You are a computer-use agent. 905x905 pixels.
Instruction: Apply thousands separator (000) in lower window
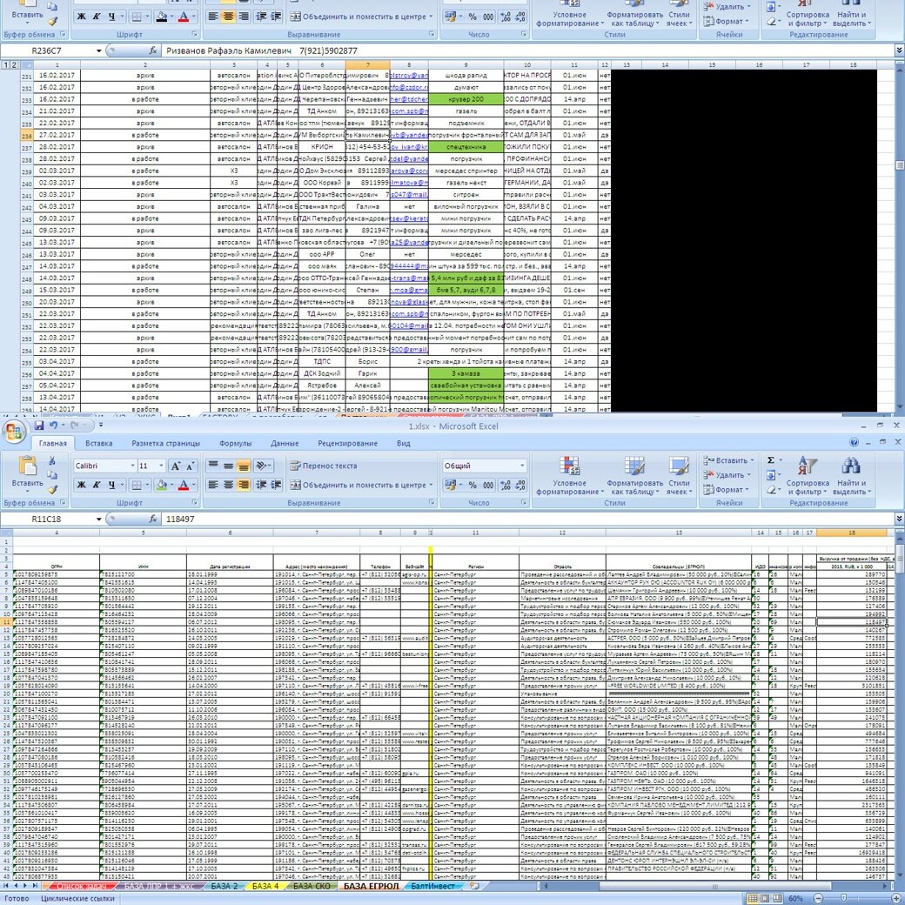pyautogui.click(x=488, y=485)
